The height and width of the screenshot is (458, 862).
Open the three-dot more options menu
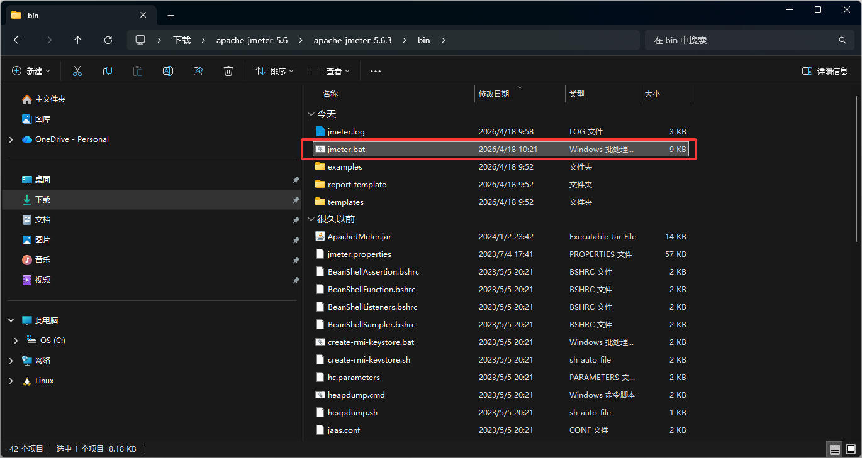(x=376, y=72)
